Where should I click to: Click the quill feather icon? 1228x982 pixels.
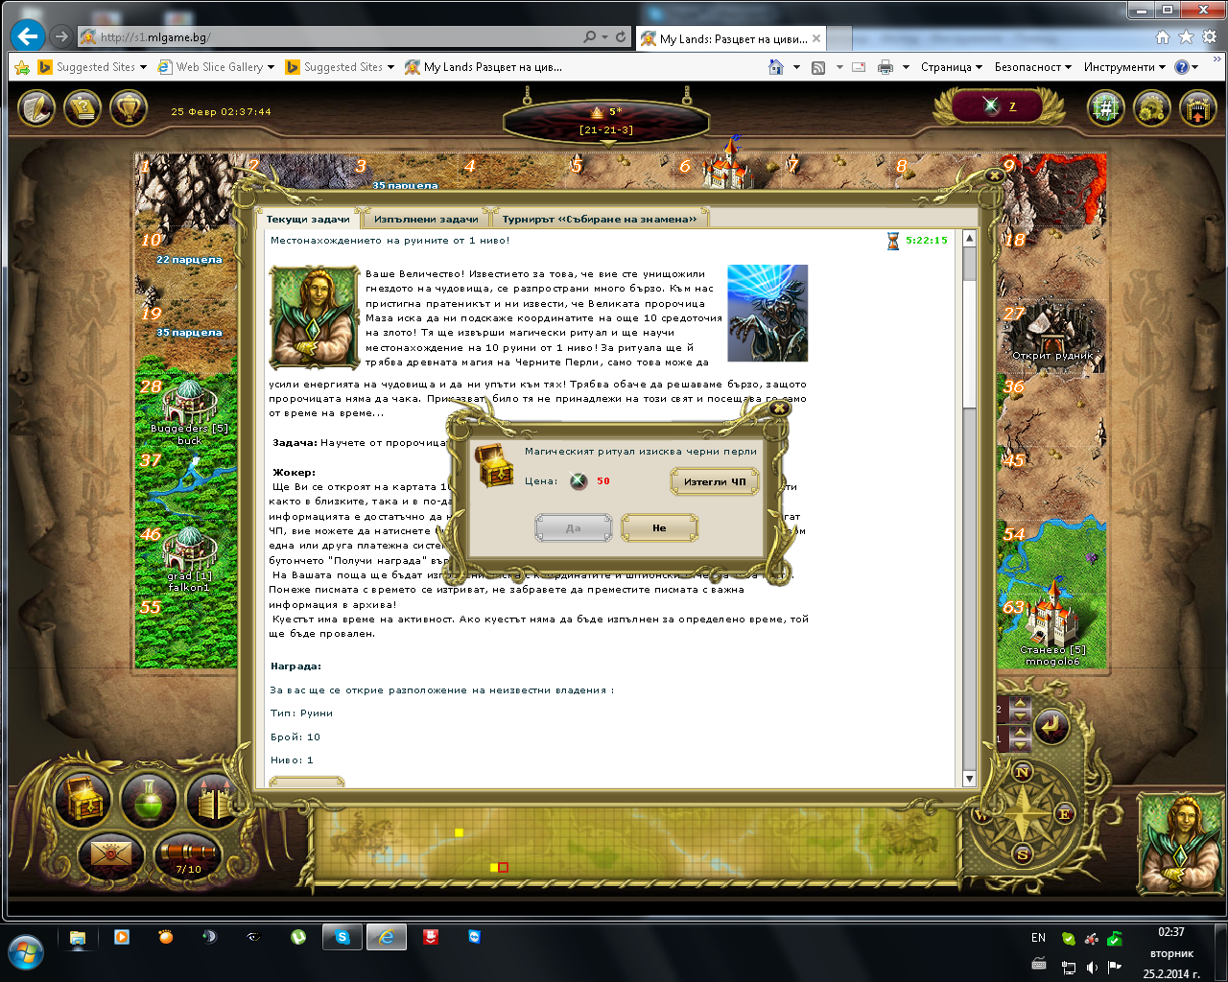click(x=36, y=108)
